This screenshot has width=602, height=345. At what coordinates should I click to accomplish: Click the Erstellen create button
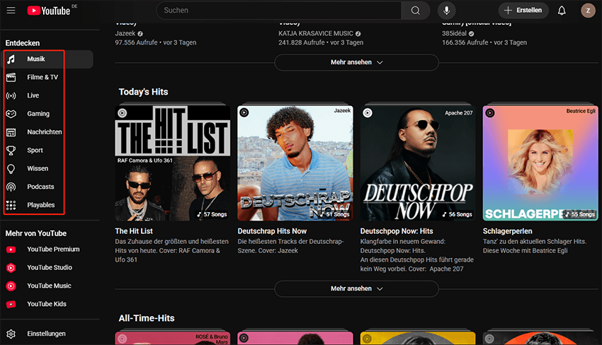pos(523,11)
